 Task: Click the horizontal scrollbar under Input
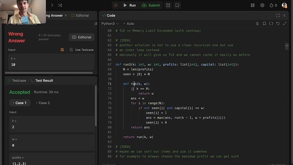(x=49, y=72)
